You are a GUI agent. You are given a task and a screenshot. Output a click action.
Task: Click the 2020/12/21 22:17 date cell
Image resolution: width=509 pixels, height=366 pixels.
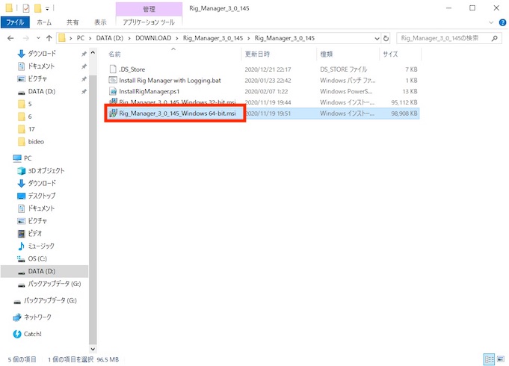tap(268, 69)
